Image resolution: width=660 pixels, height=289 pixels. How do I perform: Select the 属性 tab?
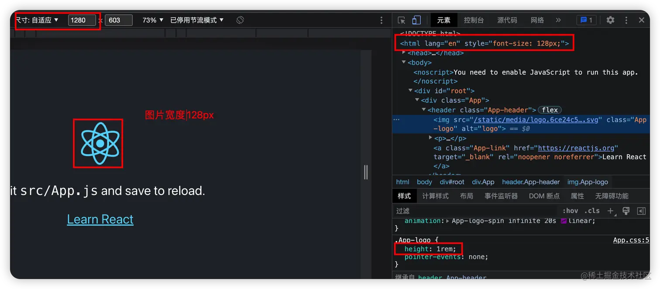(577, 196)
